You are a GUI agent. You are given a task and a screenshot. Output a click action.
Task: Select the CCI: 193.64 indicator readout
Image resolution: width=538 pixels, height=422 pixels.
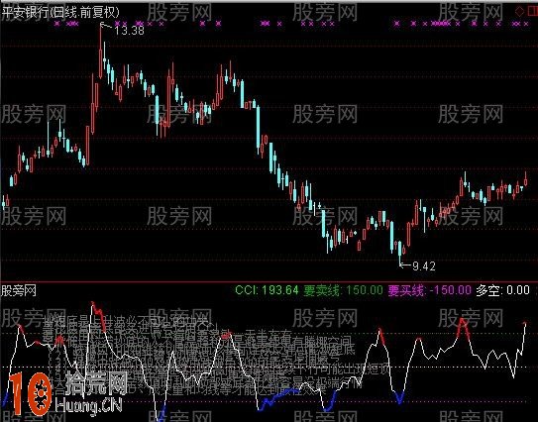pos(267,290)
